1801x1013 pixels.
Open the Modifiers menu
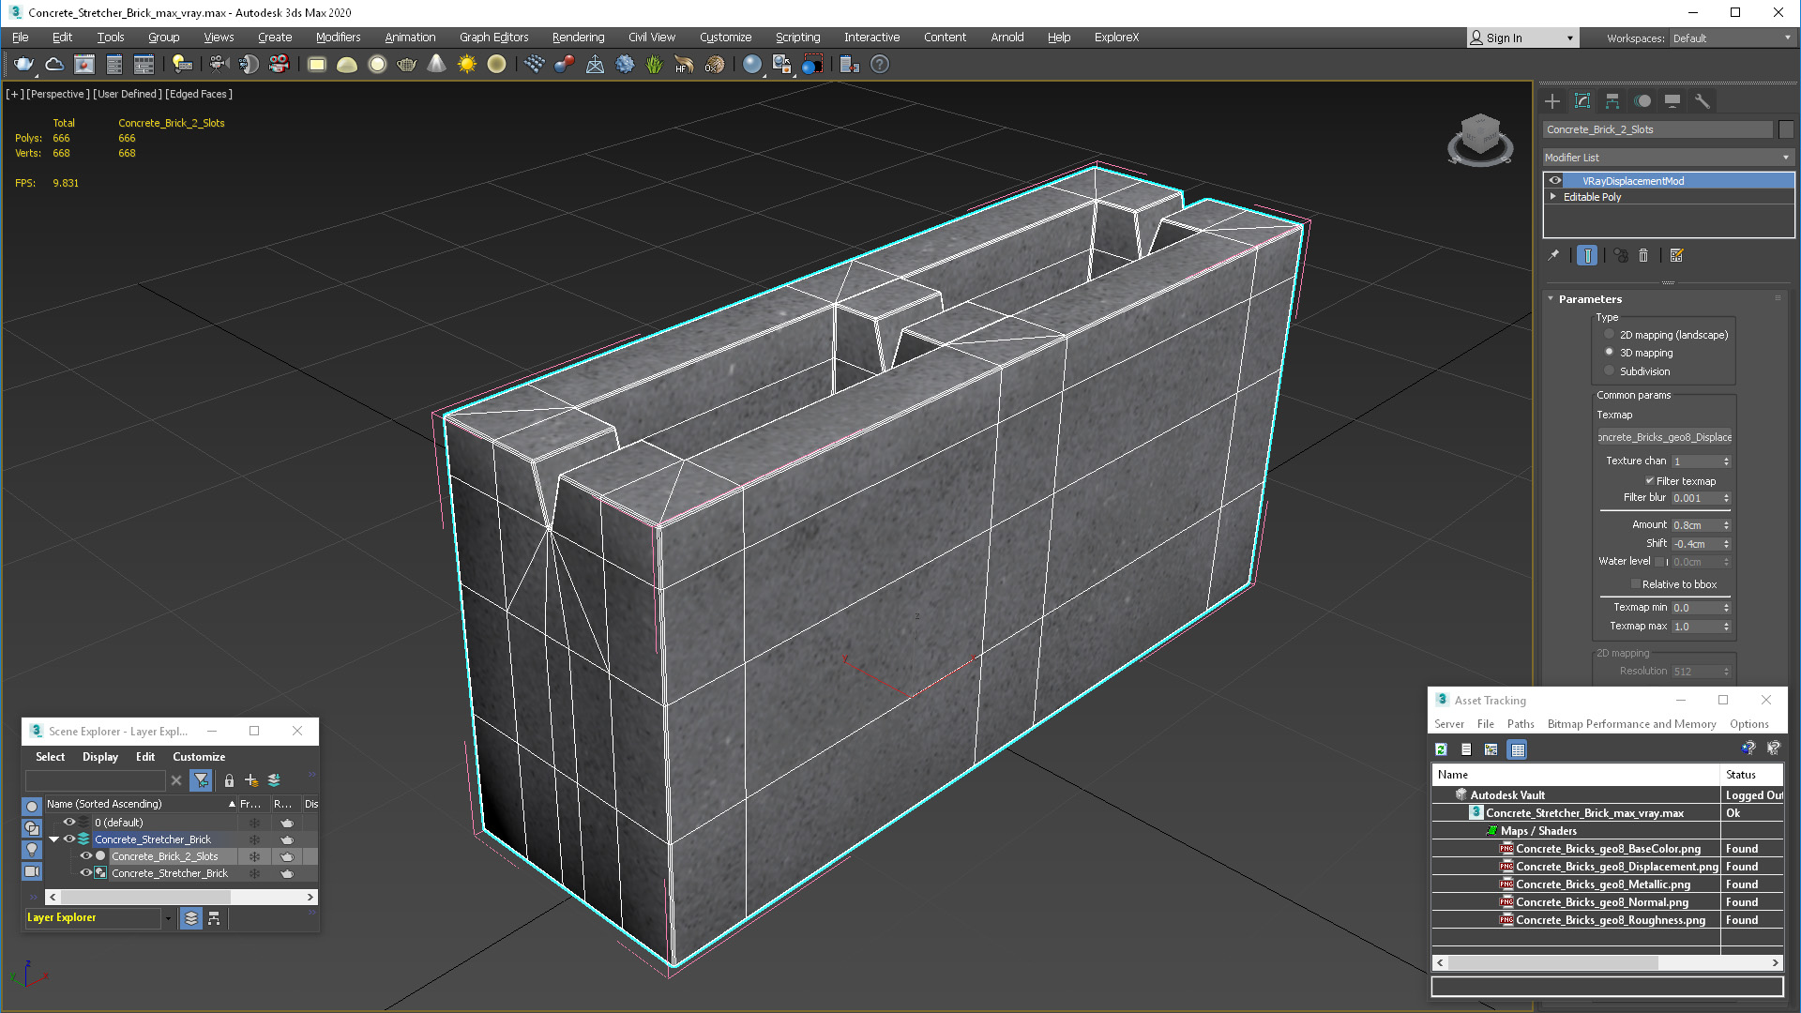click(338, 38)
